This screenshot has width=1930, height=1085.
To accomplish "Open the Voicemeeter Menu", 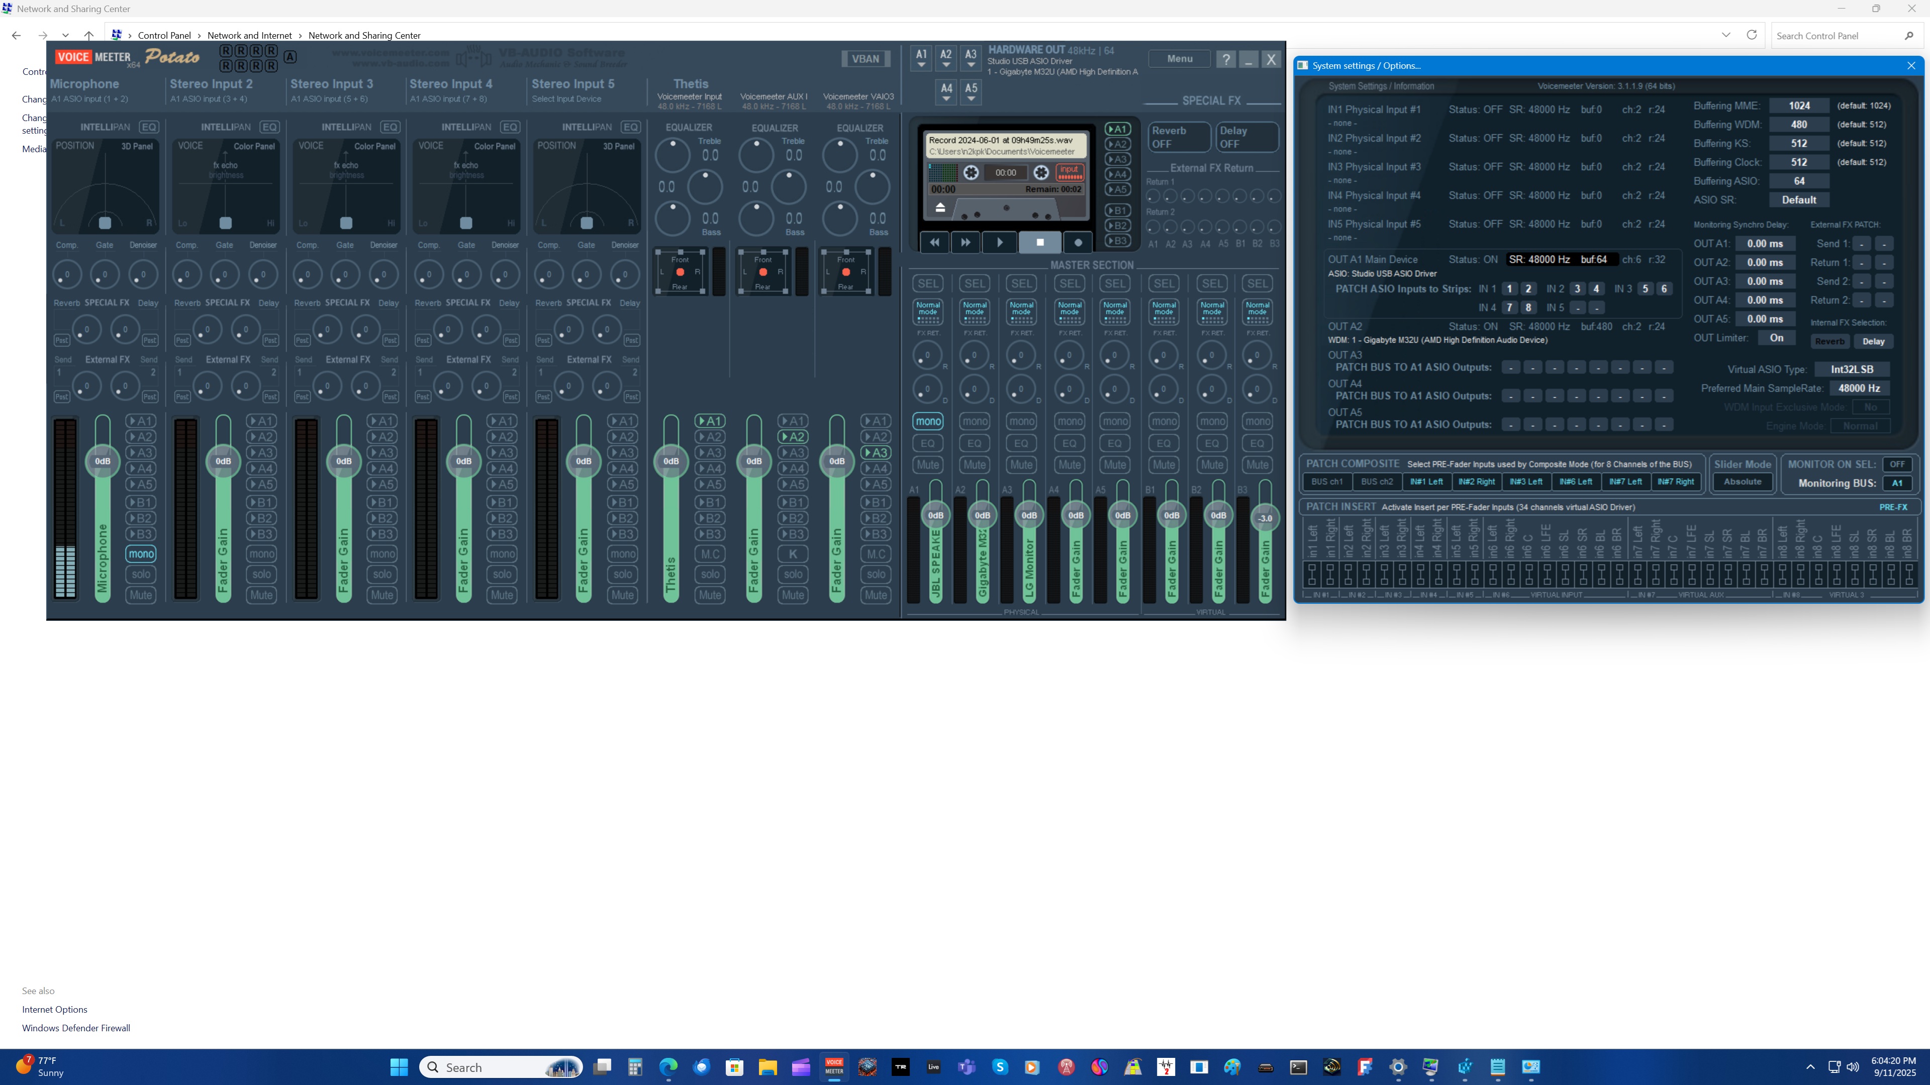I will [1179, 58].
